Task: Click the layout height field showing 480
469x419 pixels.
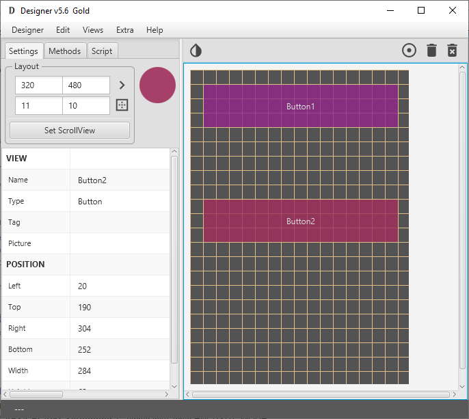Action: [85, 85]
